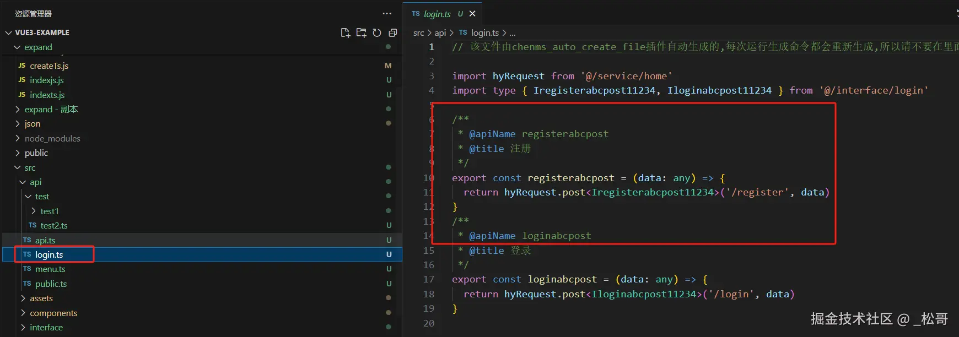The height and width of the screenshot is (337, 959).
Task: Click the api breadcrumb segment
Action: click(440, 33)
